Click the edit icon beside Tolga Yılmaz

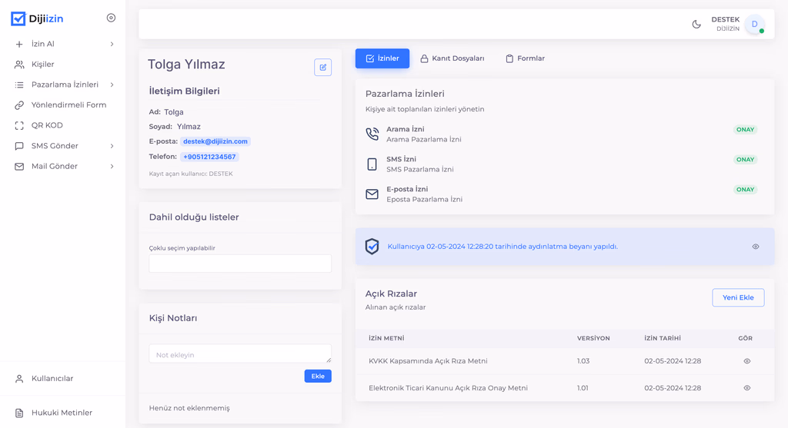(322, 68)
